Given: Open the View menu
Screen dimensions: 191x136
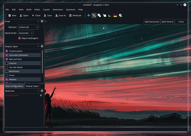Looking at the screenshot, I should click(21, 9).
